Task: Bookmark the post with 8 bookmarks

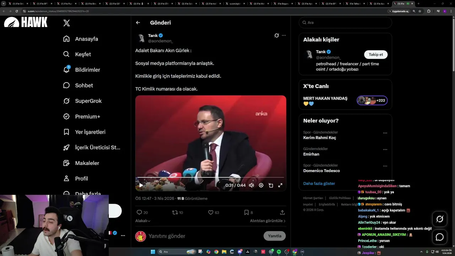Action: click(248, 212)
